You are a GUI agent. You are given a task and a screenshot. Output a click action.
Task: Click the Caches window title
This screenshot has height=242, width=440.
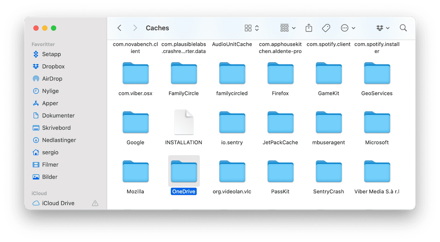click(x=157, y=28)
